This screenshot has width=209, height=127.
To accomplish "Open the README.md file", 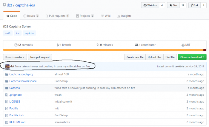I will tap(17, 122).
